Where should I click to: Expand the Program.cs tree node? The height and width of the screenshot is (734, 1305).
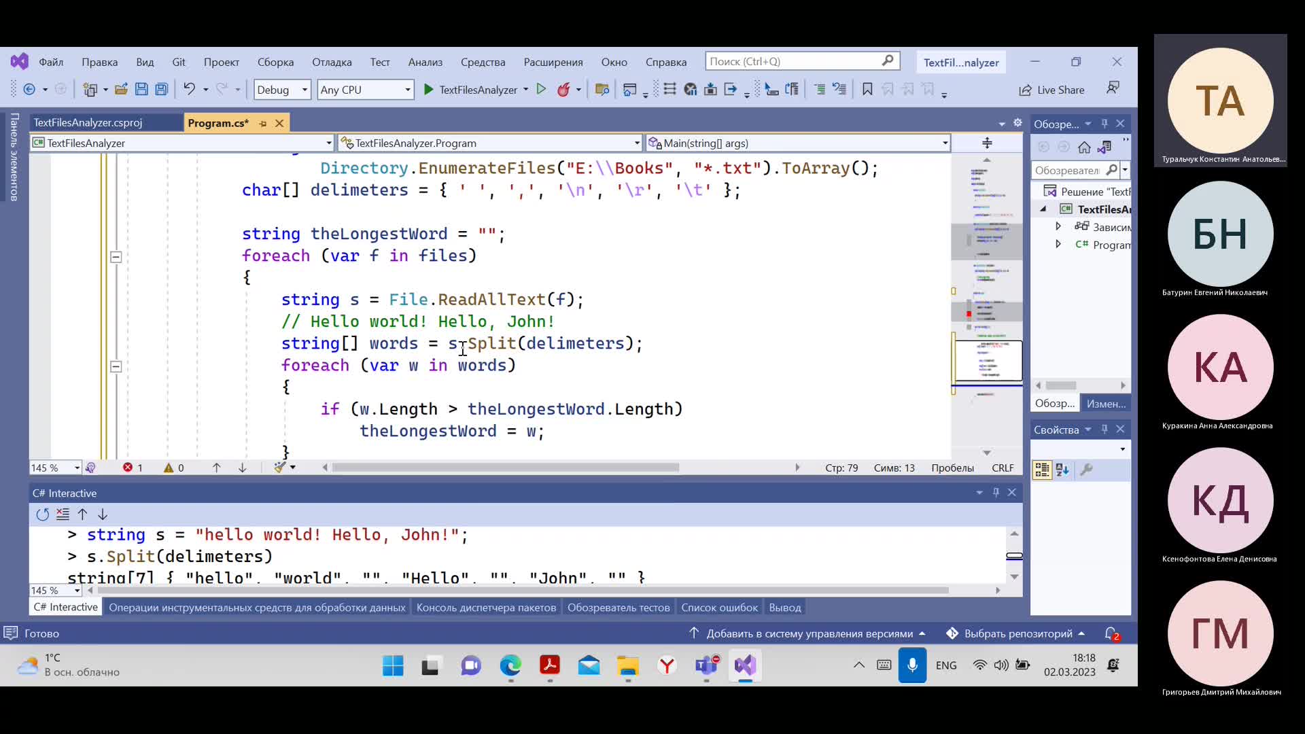1058,244
